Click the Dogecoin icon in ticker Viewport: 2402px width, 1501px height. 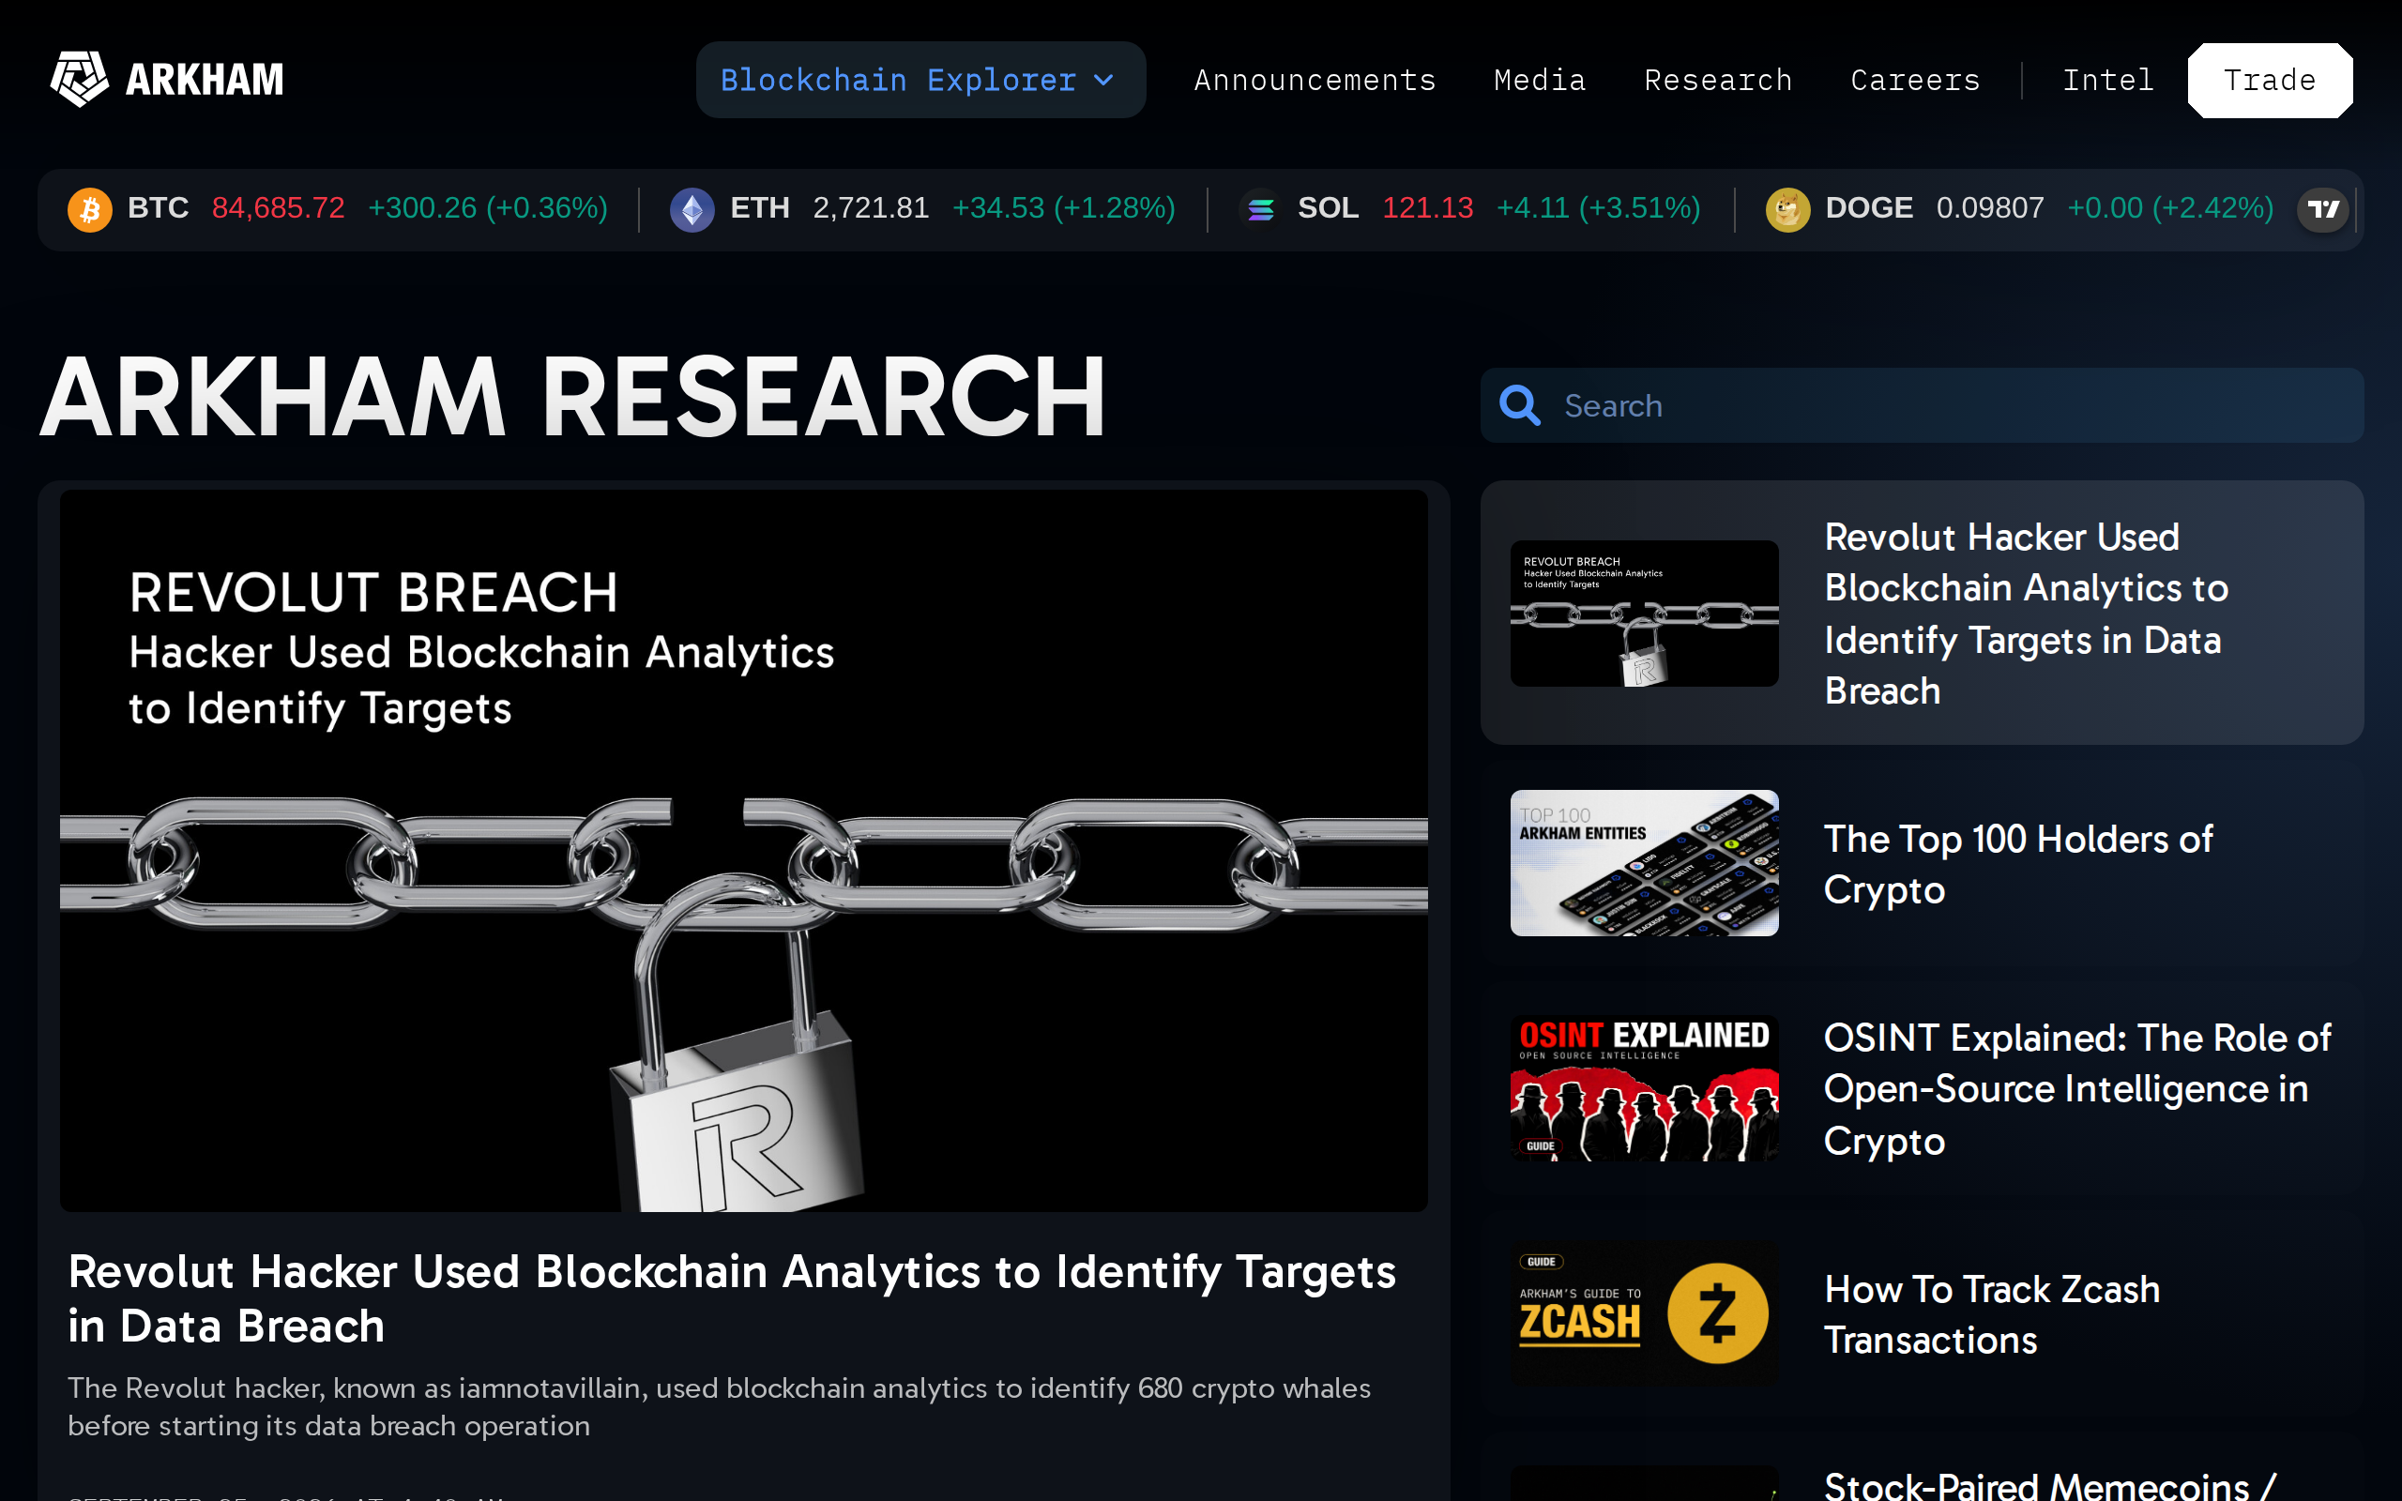coord(1787,208)
